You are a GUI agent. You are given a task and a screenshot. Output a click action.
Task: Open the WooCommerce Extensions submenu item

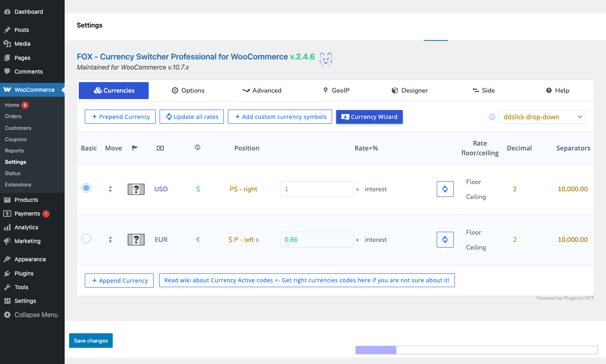pyautogui.click(x=18, y=184)
